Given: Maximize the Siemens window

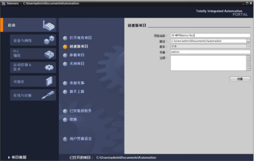Looking at the screenshot, I should click(247, 3).
